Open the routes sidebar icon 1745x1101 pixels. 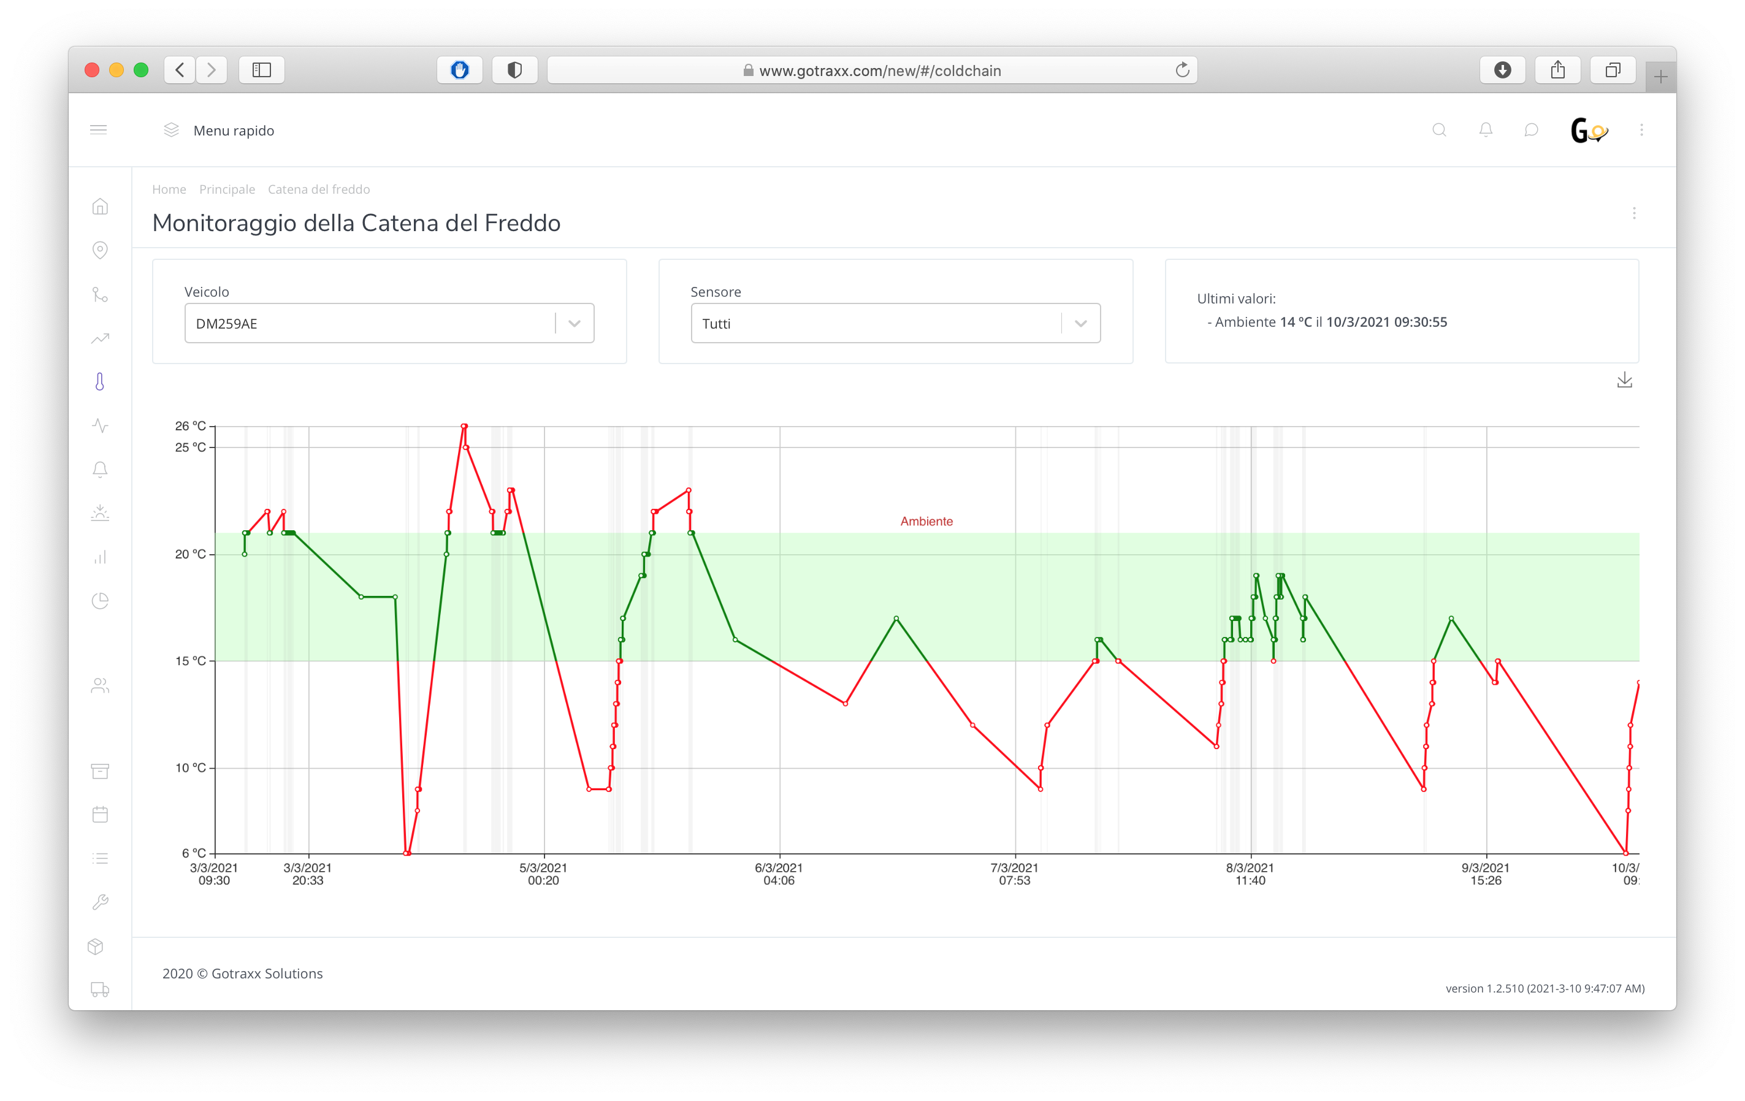(100, 294)
